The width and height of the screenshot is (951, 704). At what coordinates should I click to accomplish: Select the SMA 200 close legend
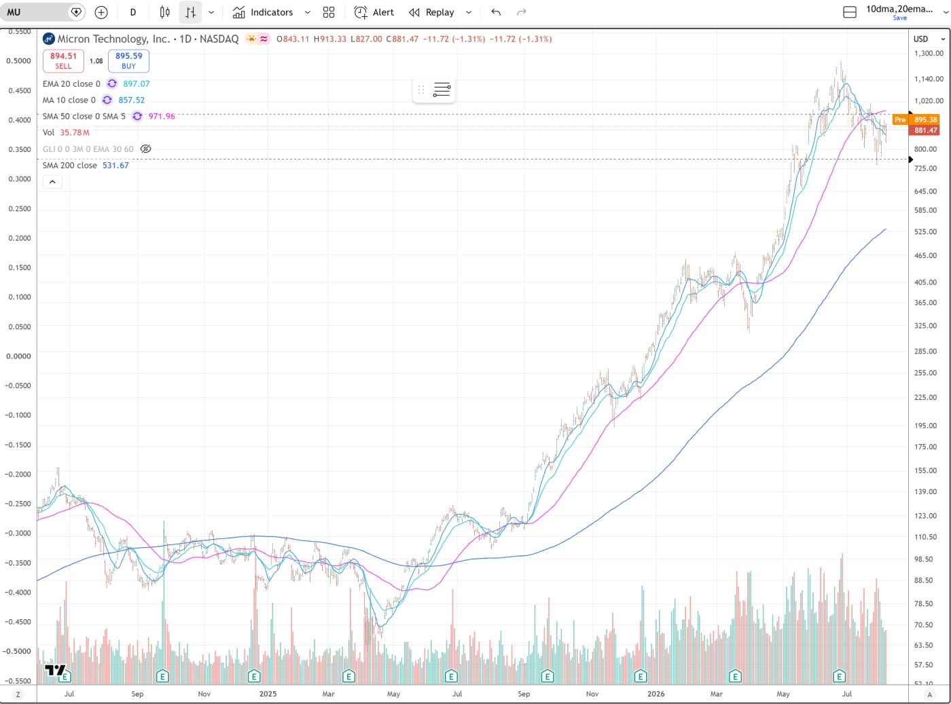pyautogui.click(x=70, y=165)
